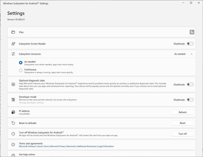Viewport: 203px width, 157px height.
Task: Click the Unavailable IP address text
Action: pyautogui.click(x=24, y=114)
